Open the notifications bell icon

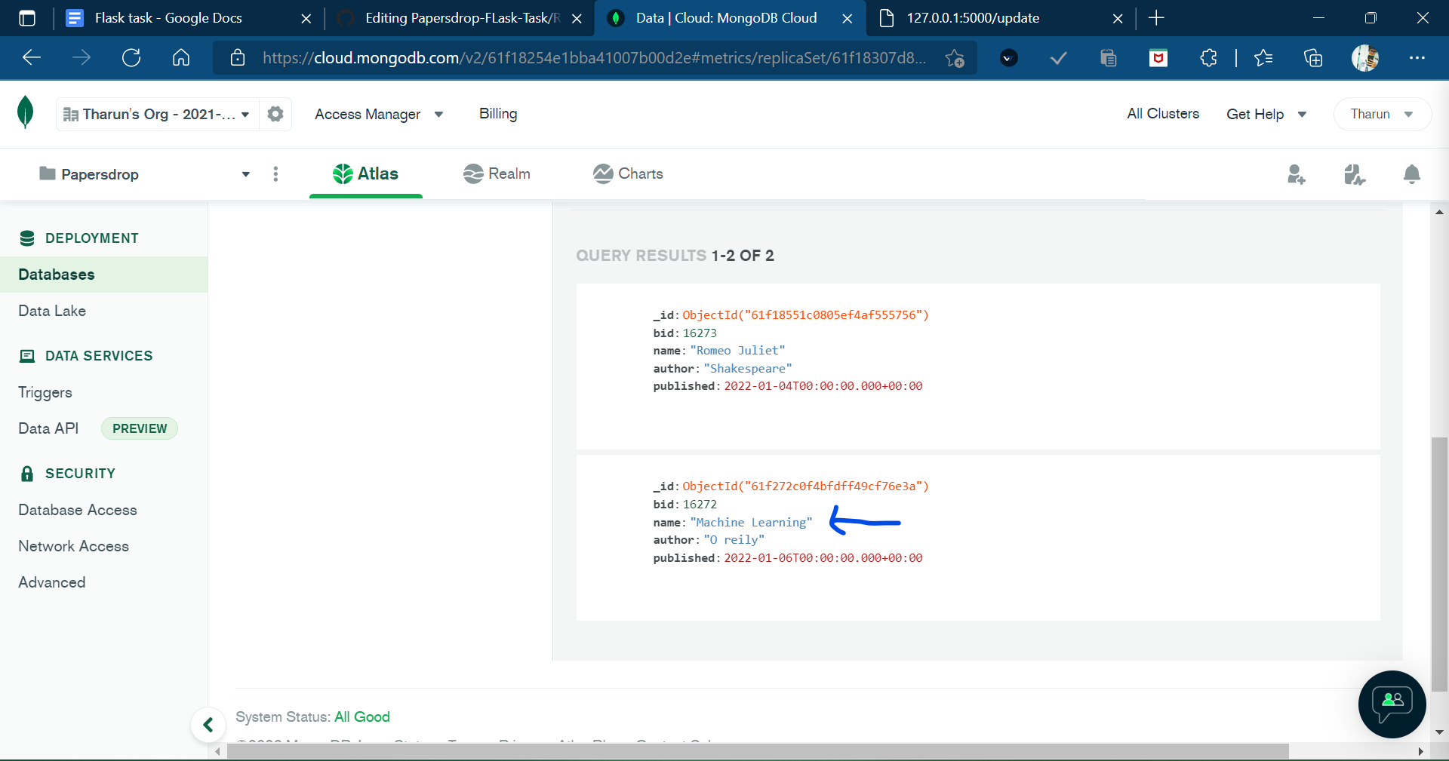click(x=1412, y=174)
